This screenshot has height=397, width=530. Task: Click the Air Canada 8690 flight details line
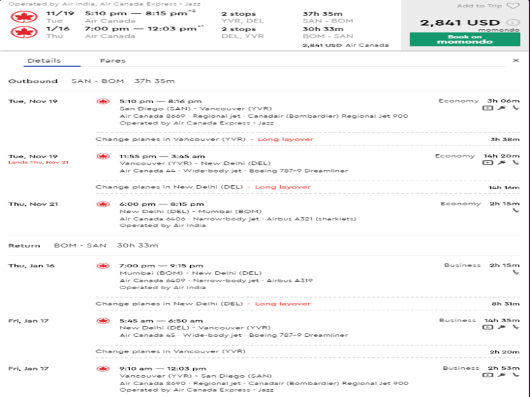click(264, 384)
